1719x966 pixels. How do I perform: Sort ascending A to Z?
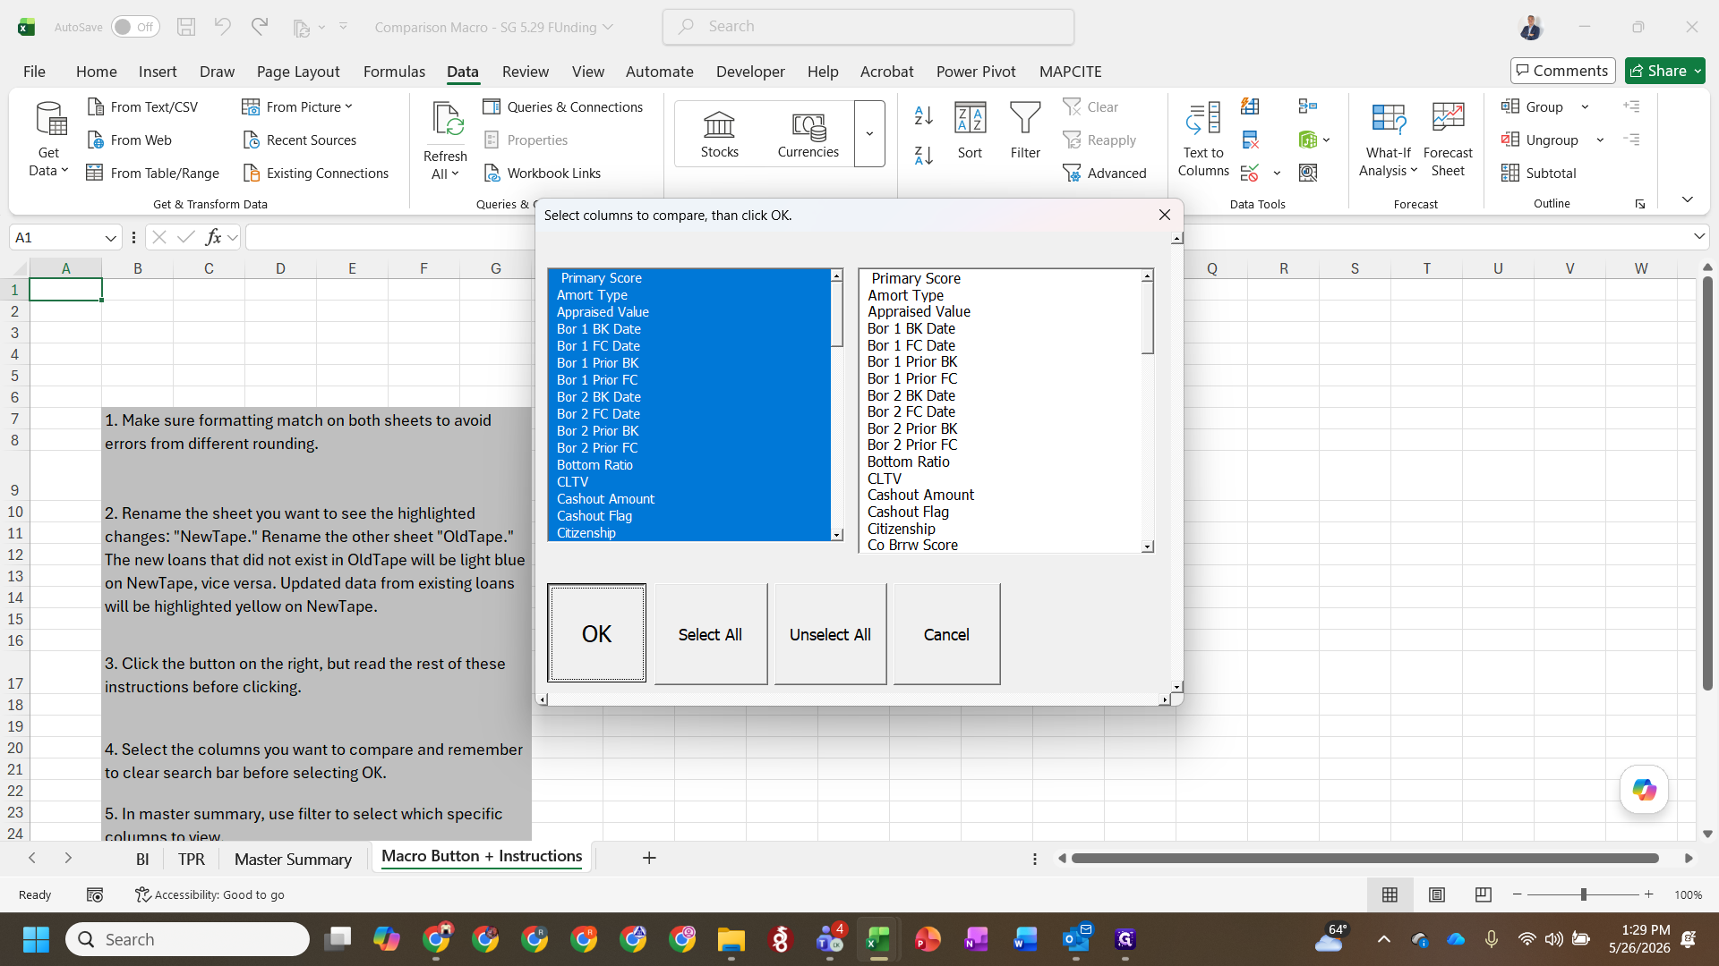coord(924,115)
